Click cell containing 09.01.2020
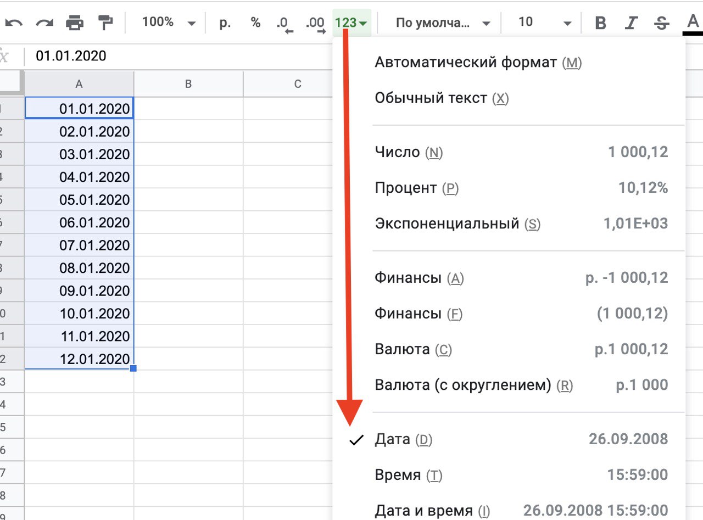Image resolution: width=703 pixels, height=520 pixels. pos(79,291)
